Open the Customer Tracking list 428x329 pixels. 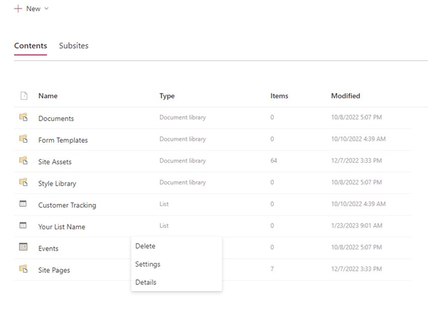67,205
